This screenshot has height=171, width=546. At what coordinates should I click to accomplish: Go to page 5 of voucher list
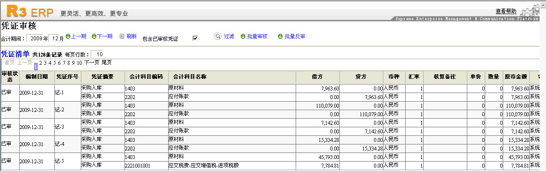point(54,63)
